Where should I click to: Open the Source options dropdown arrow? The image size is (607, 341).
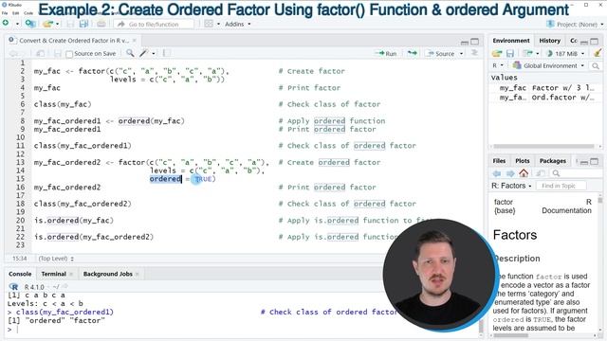[462, 53]
